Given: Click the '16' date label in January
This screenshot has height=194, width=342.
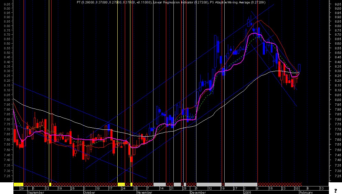Looking at the screenshot, I should point(271,189).
